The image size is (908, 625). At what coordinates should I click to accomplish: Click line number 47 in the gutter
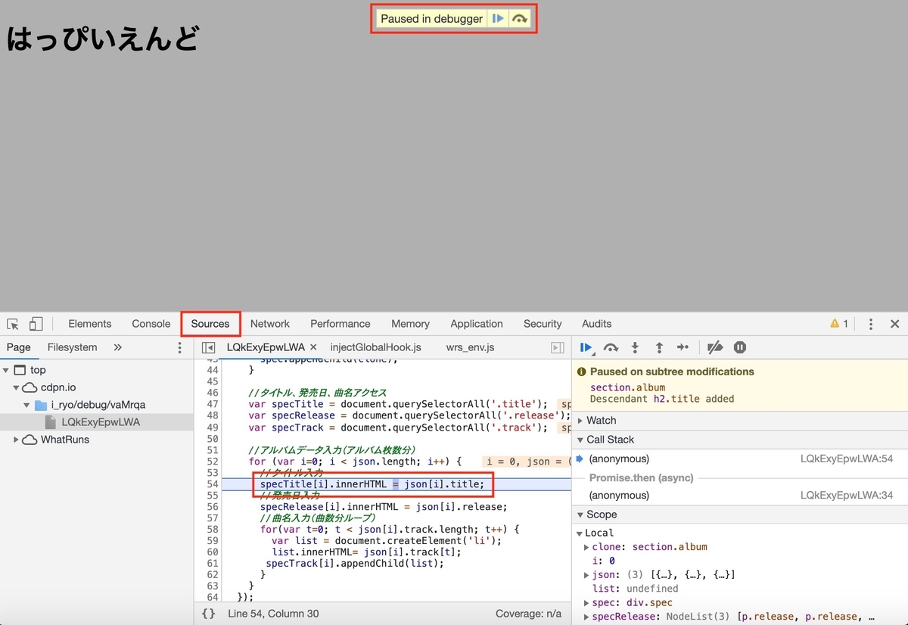pyautogui.click(x=213, y=404)
